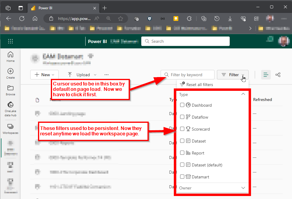Open the OneLake data hub

coord(10,109)
